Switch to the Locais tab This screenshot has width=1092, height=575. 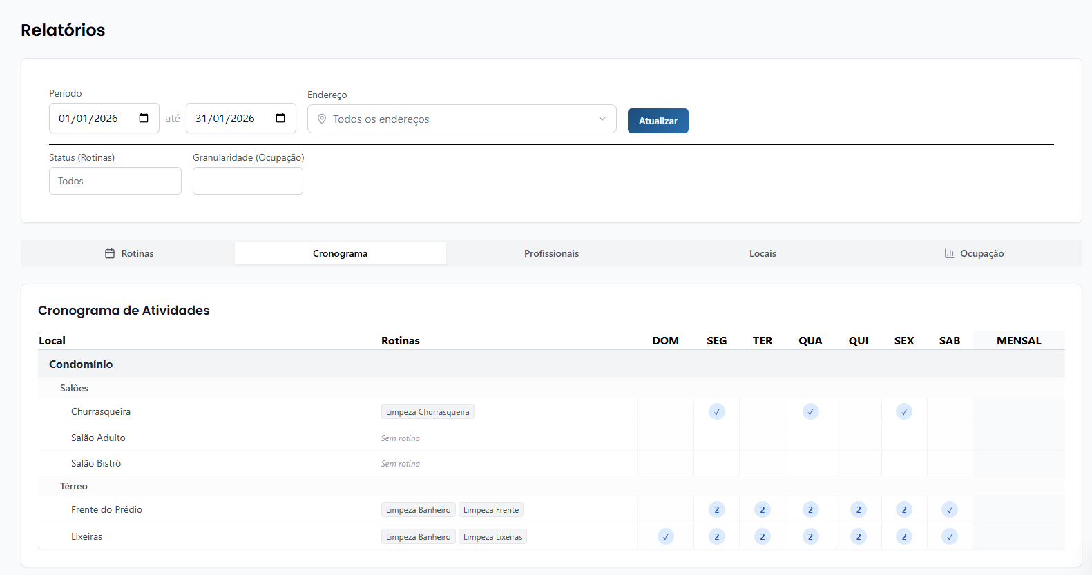[763, 253]
